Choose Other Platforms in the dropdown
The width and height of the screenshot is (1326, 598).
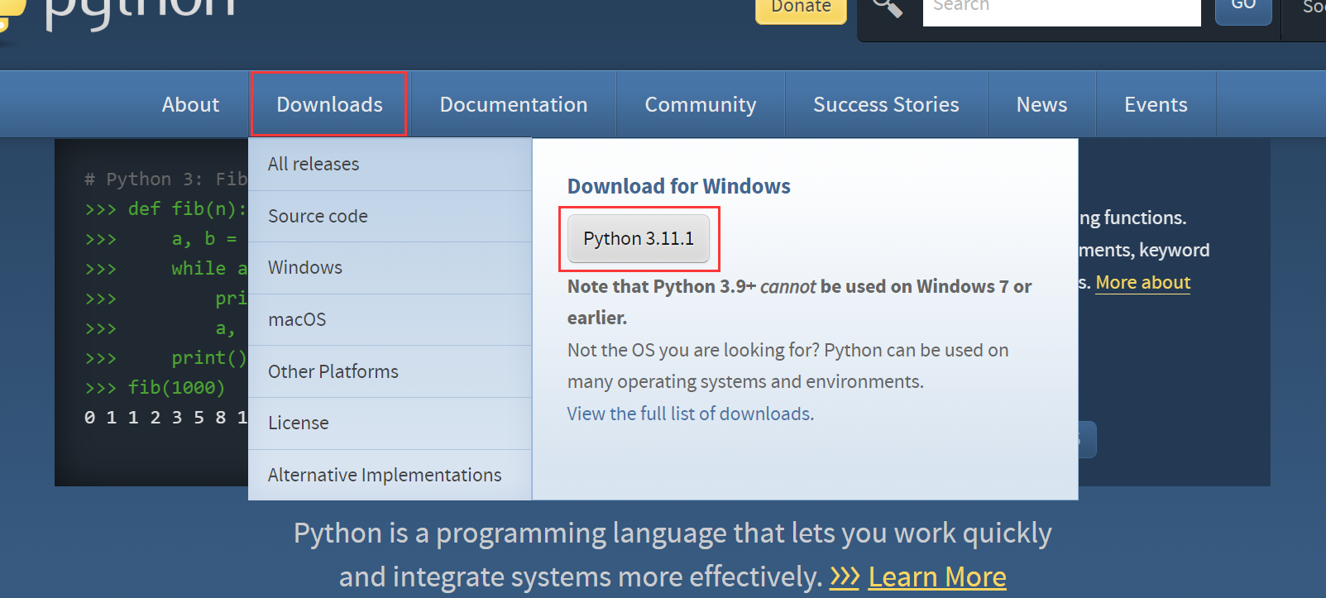click(x=390, y=371)
